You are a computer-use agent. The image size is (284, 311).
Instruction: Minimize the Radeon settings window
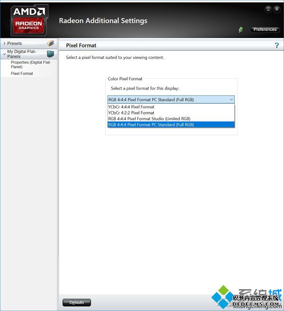pos(268,9)
